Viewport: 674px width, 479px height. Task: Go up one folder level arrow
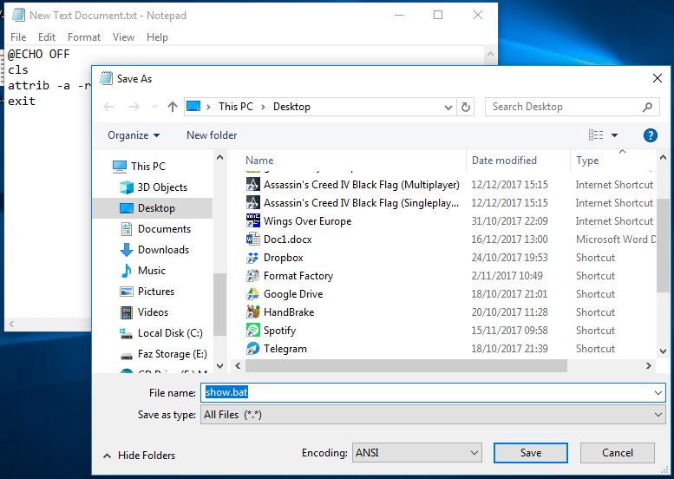tap(173, 107)
